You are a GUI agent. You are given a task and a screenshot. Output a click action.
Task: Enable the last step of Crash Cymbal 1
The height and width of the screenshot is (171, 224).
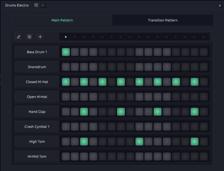204,127
